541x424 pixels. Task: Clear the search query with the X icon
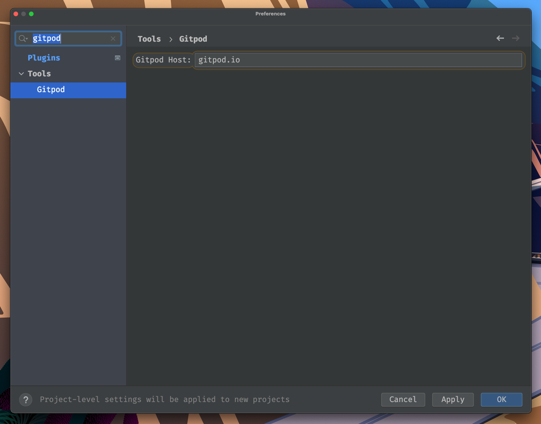(x=113, y=39)
